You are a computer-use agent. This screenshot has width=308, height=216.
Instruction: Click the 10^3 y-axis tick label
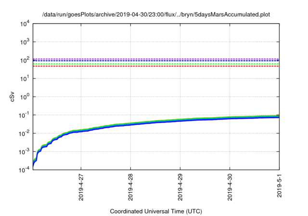click(25, 42)
